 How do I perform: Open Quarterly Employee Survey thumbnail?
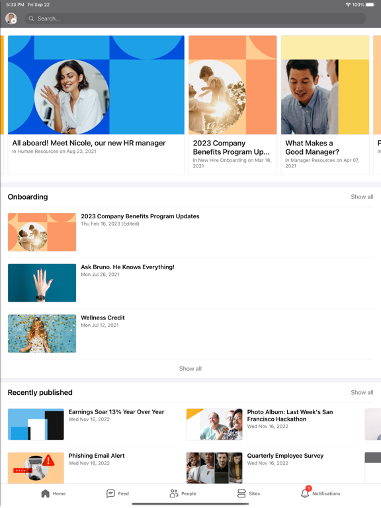pos(214,468)
